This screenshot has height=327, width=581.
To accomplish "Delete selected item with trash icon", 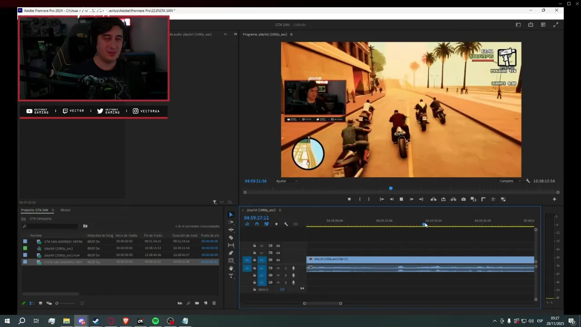I will click(x=214, y=303).
